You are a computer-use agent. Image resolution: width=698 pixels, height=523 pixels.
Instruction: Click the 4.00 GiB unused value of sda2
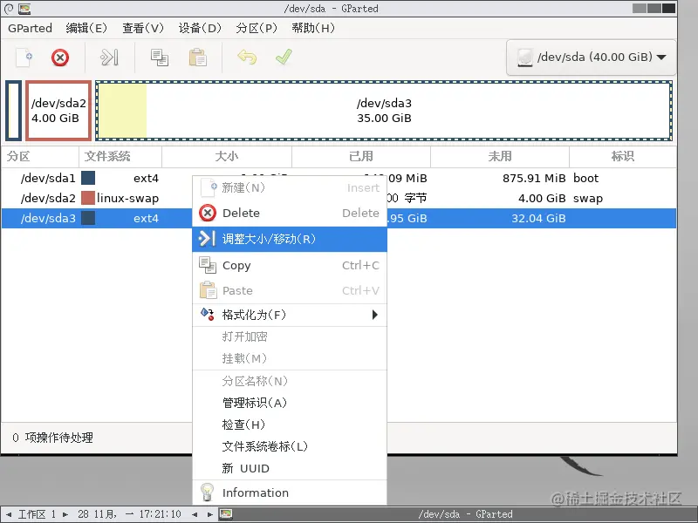[x=542, y=199]
